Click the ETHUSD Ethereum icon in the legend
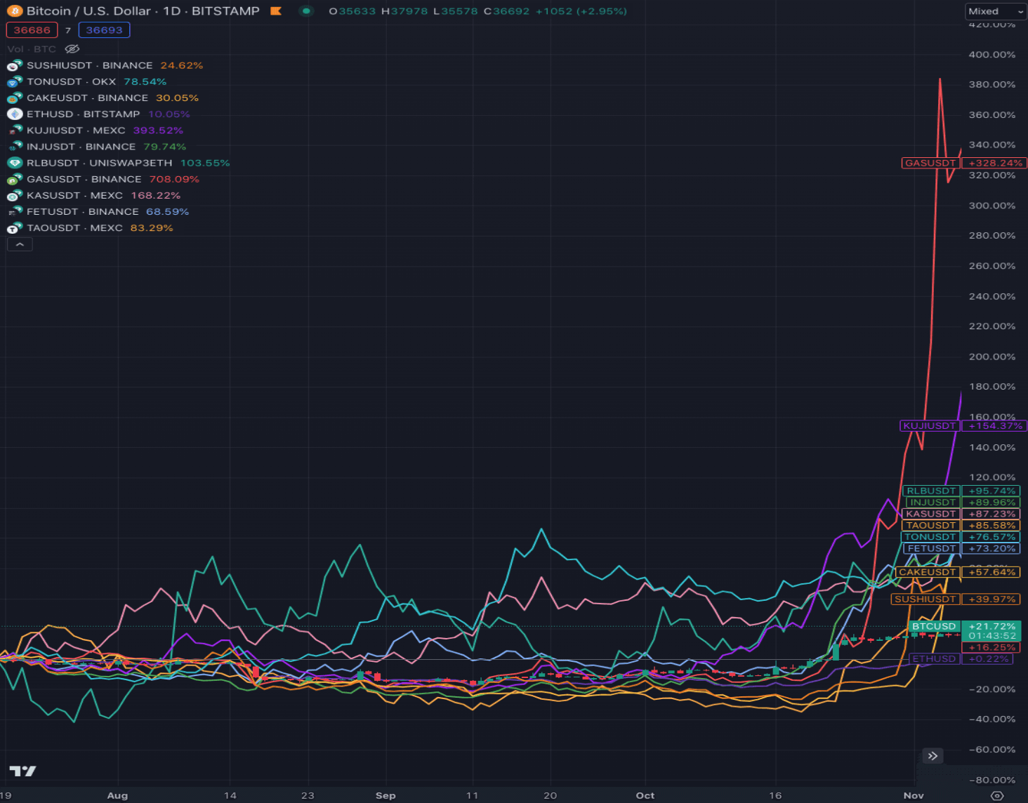Screen dimensions: 1028x803 click(14, 114)
